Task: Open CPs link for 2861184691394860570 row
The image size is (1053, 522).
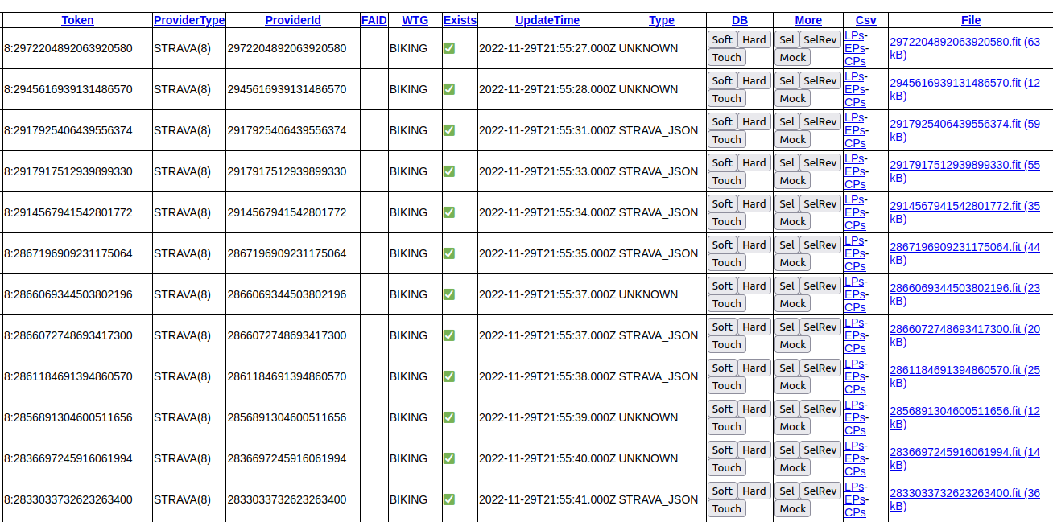Action: click(855, 389)
